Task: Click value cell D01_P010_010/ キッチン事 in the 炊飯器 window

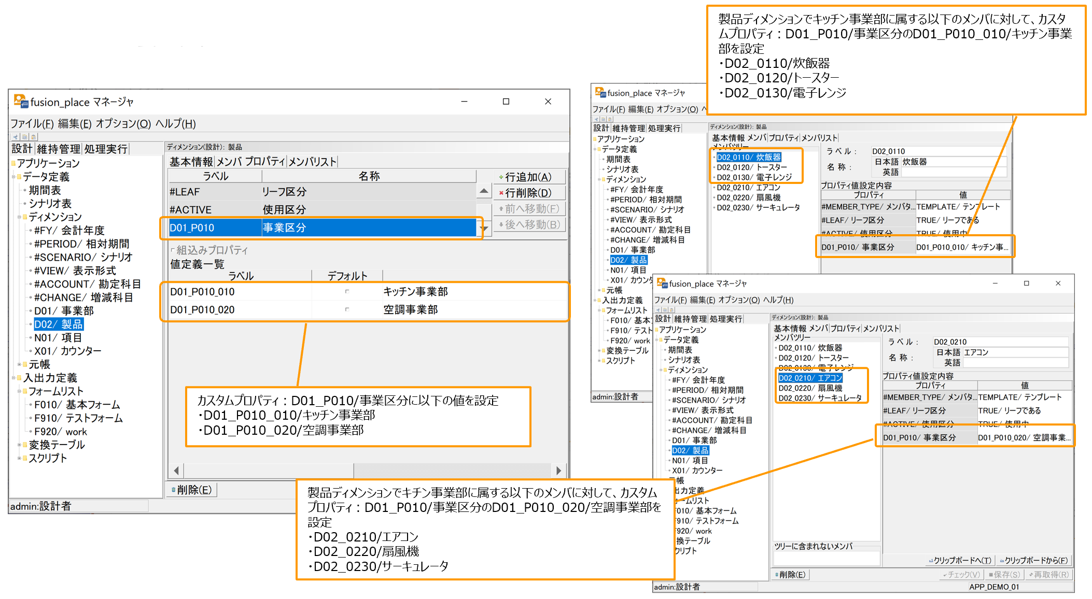Action: pyautogui.click(x=962, y=247)
